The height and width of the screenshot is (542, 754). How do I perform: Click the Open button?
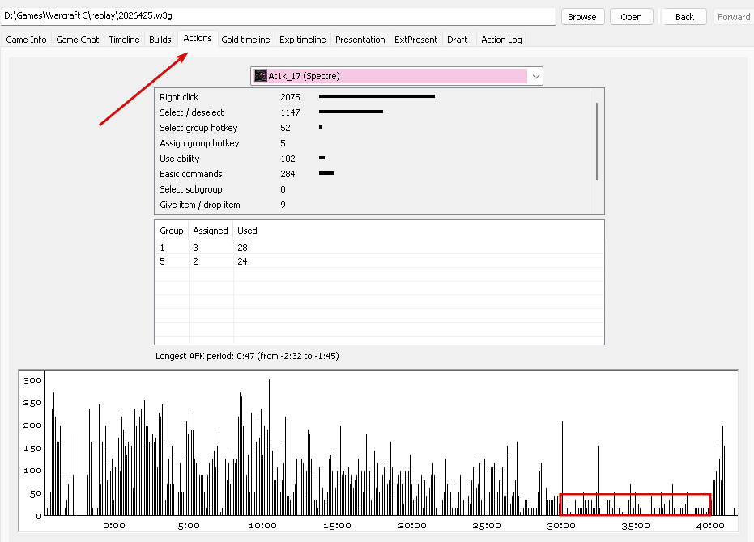631,17
